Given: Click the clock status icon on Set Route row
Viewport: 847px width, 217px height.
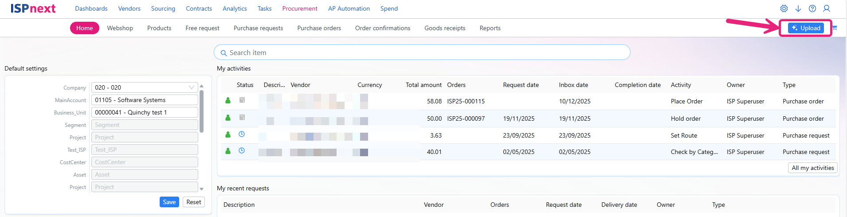Looking at the screenshot, I should (x=242, y=134).
